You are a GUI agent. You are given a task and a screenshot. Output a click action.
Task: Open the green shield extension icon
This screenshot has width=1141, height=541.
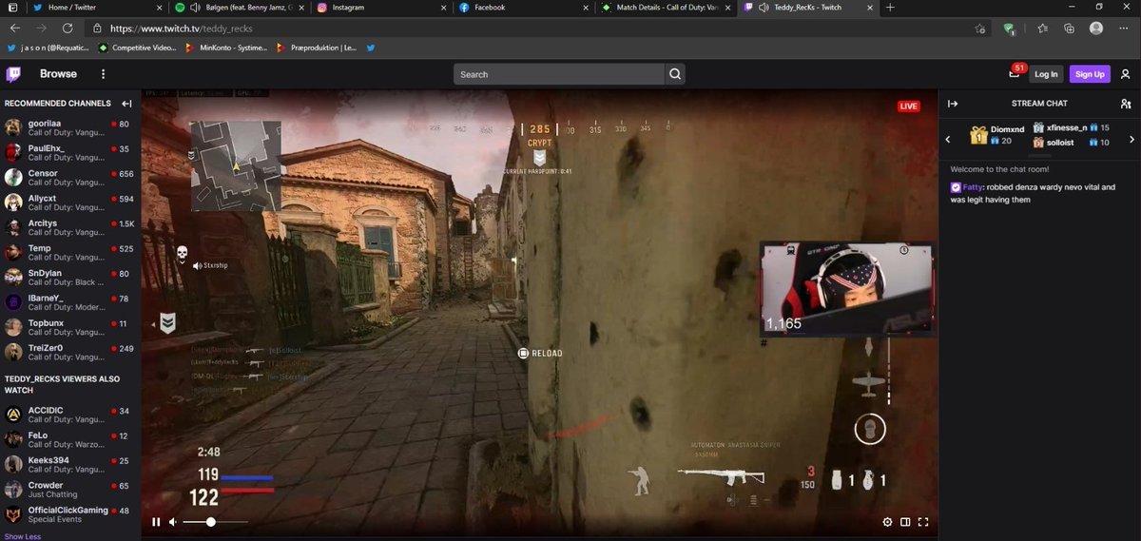point(1010,29)
